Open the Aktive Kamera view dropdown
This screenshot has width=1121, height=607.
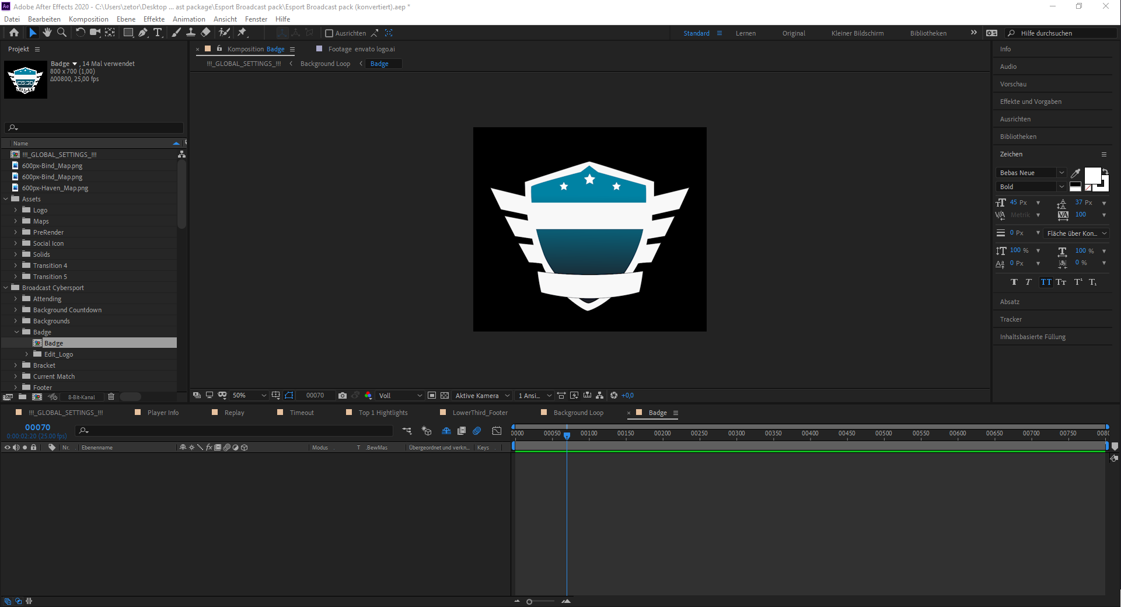point(483,395)
